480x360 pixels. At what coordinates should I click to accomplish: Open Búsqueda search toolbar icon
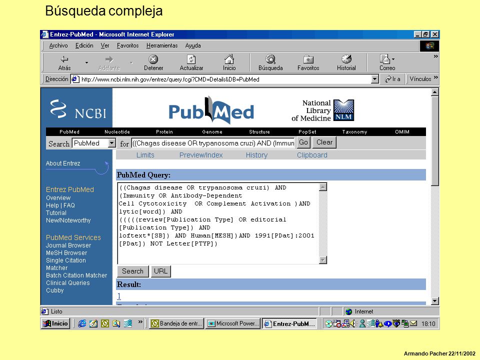click(x=270, y=59)
